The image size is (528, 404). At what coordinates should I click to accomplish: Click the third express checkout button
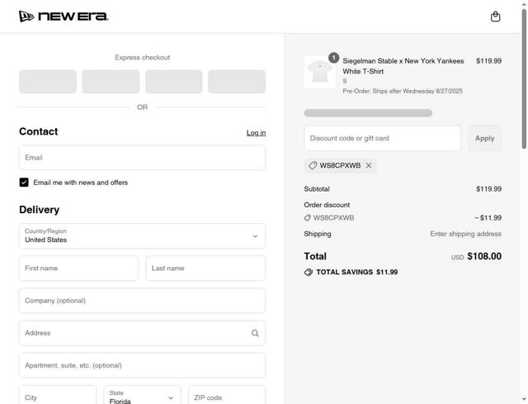click(174, 82)
